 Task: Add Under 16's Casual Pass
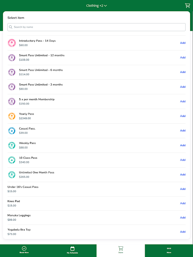click(x=183, y=189)
